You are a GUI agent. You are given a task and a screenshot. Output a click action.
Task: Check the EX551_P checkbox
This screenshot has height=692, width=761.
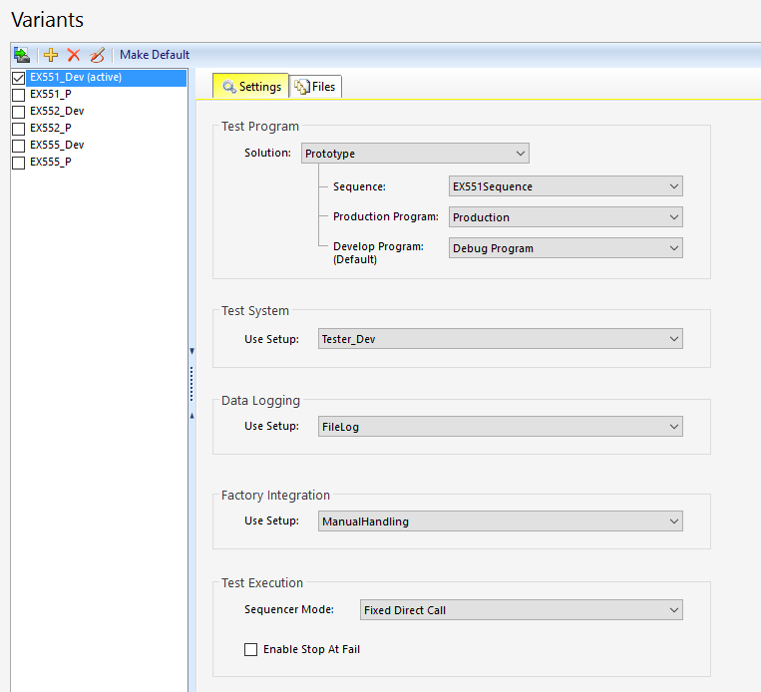tap(18, 95)
